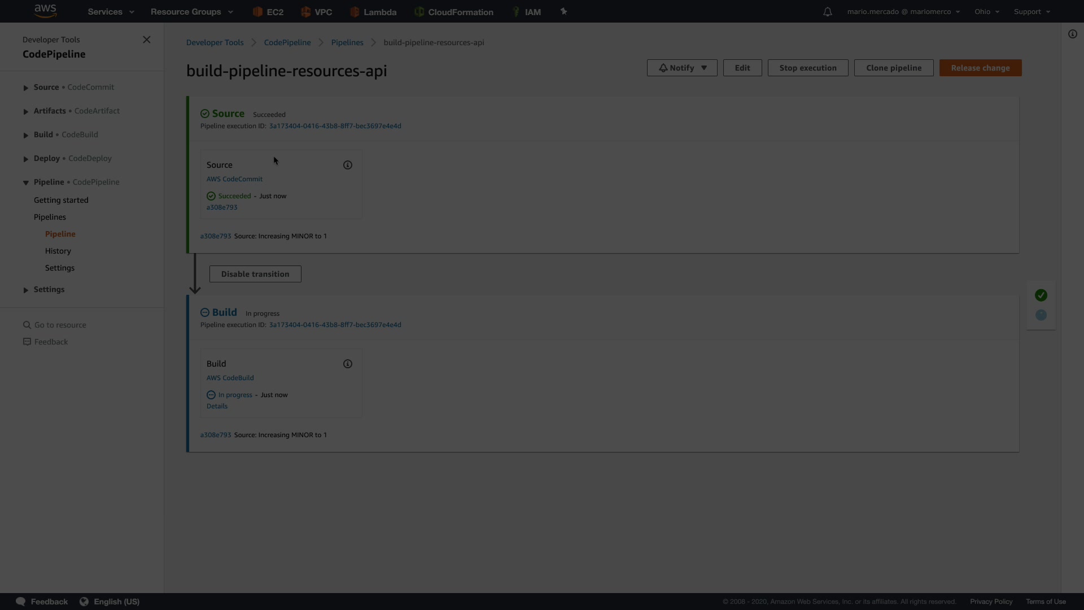This screenshot has width=1084, height=610.
Task: Open the Notify dropdown
Action: (681, 68)
